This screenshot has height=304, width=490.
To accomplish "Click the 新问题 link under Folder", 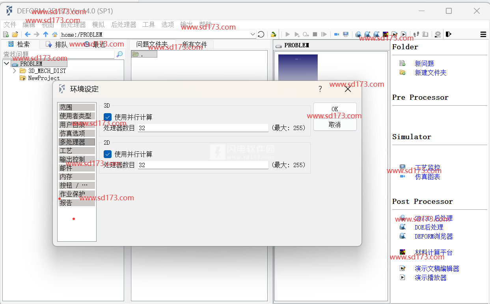I will point(424,63).
